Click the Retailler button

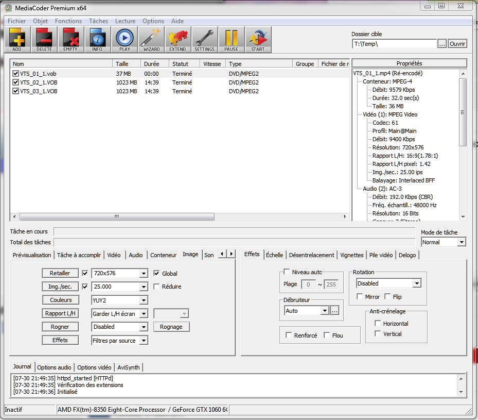coord(60,273)
